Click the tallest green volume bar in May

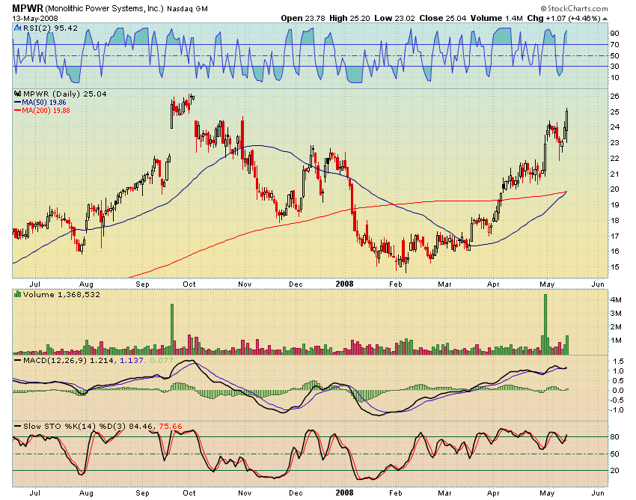click(x=545, y=324)
